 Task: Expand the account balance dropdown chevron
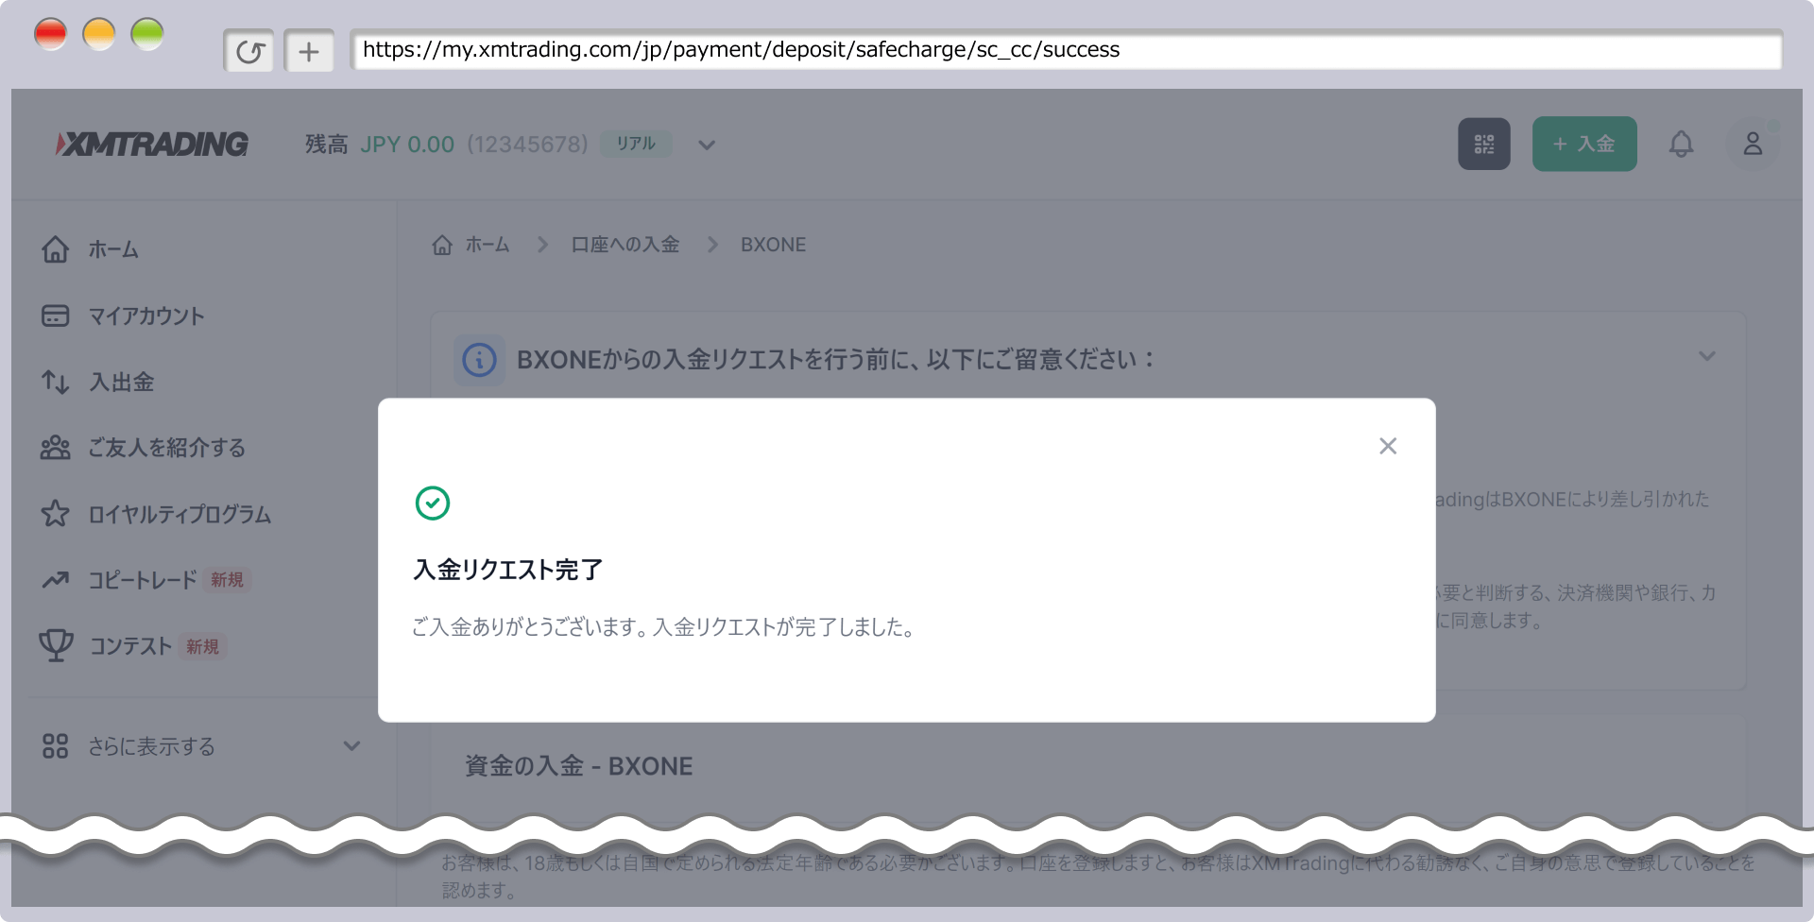706,145
